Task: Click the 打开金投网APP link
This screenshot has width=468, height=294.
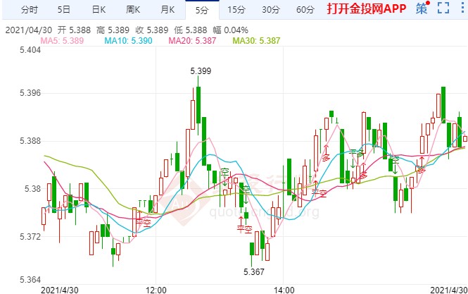Action: click(x=367, y=8)
